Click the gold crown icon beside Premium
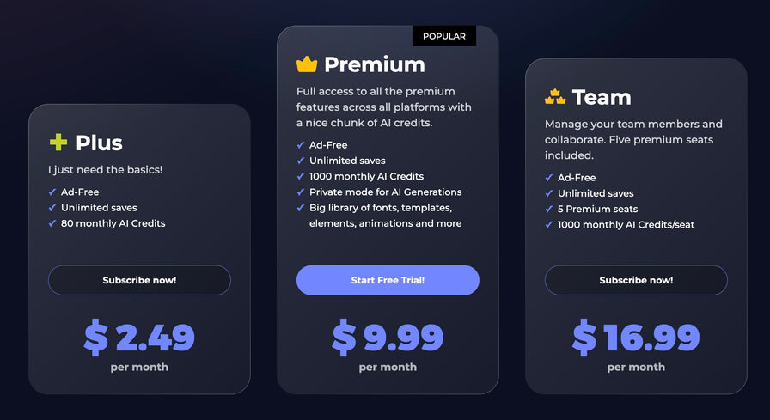This screenshot has height=420, width=770. click(x=307, y=64)
